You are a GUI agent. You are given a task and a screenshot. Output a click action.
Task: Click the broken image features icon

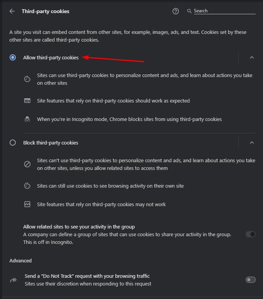pos(27,205)
